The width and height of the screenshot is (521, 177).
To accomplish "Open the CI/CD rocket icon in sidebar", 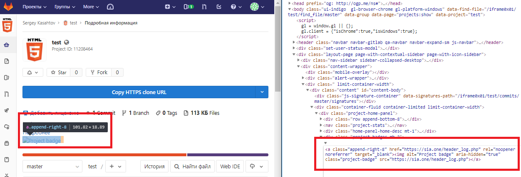I will click(6, 110).
